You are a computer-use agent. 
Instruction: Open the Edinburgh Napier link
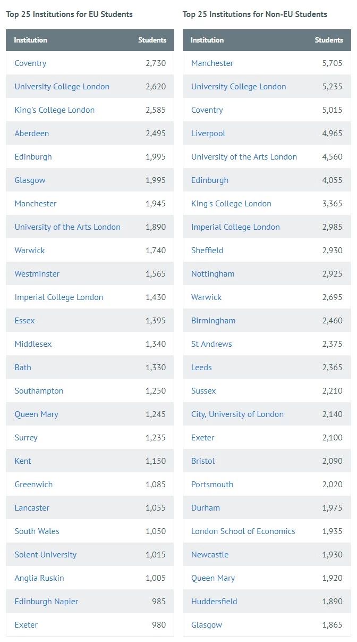pyautogui.click(x=46, y=602)
